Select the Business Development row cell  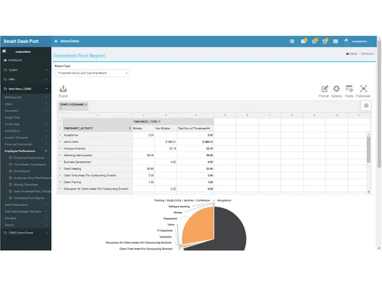pyautogui.click(x=98, y=161)
